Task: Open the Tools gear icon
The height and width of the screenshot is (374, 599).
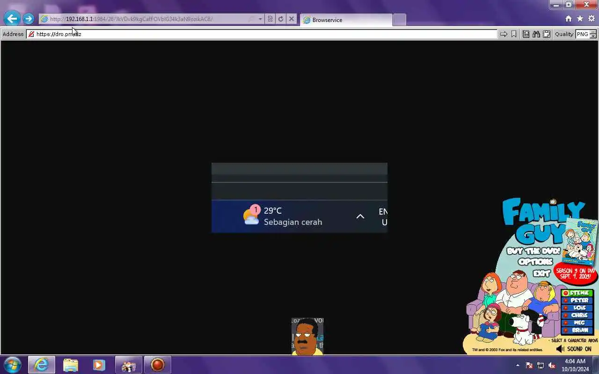Action: point(592,19)
